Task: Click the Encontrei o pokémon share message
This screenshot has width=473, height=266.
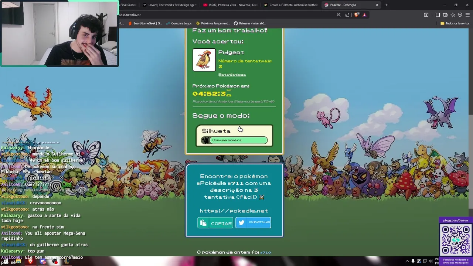Action: point(234,187)
